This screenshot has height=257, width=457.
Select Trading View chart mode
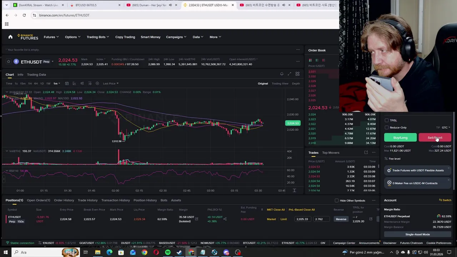pyautogui.click(x=280, y=84)
